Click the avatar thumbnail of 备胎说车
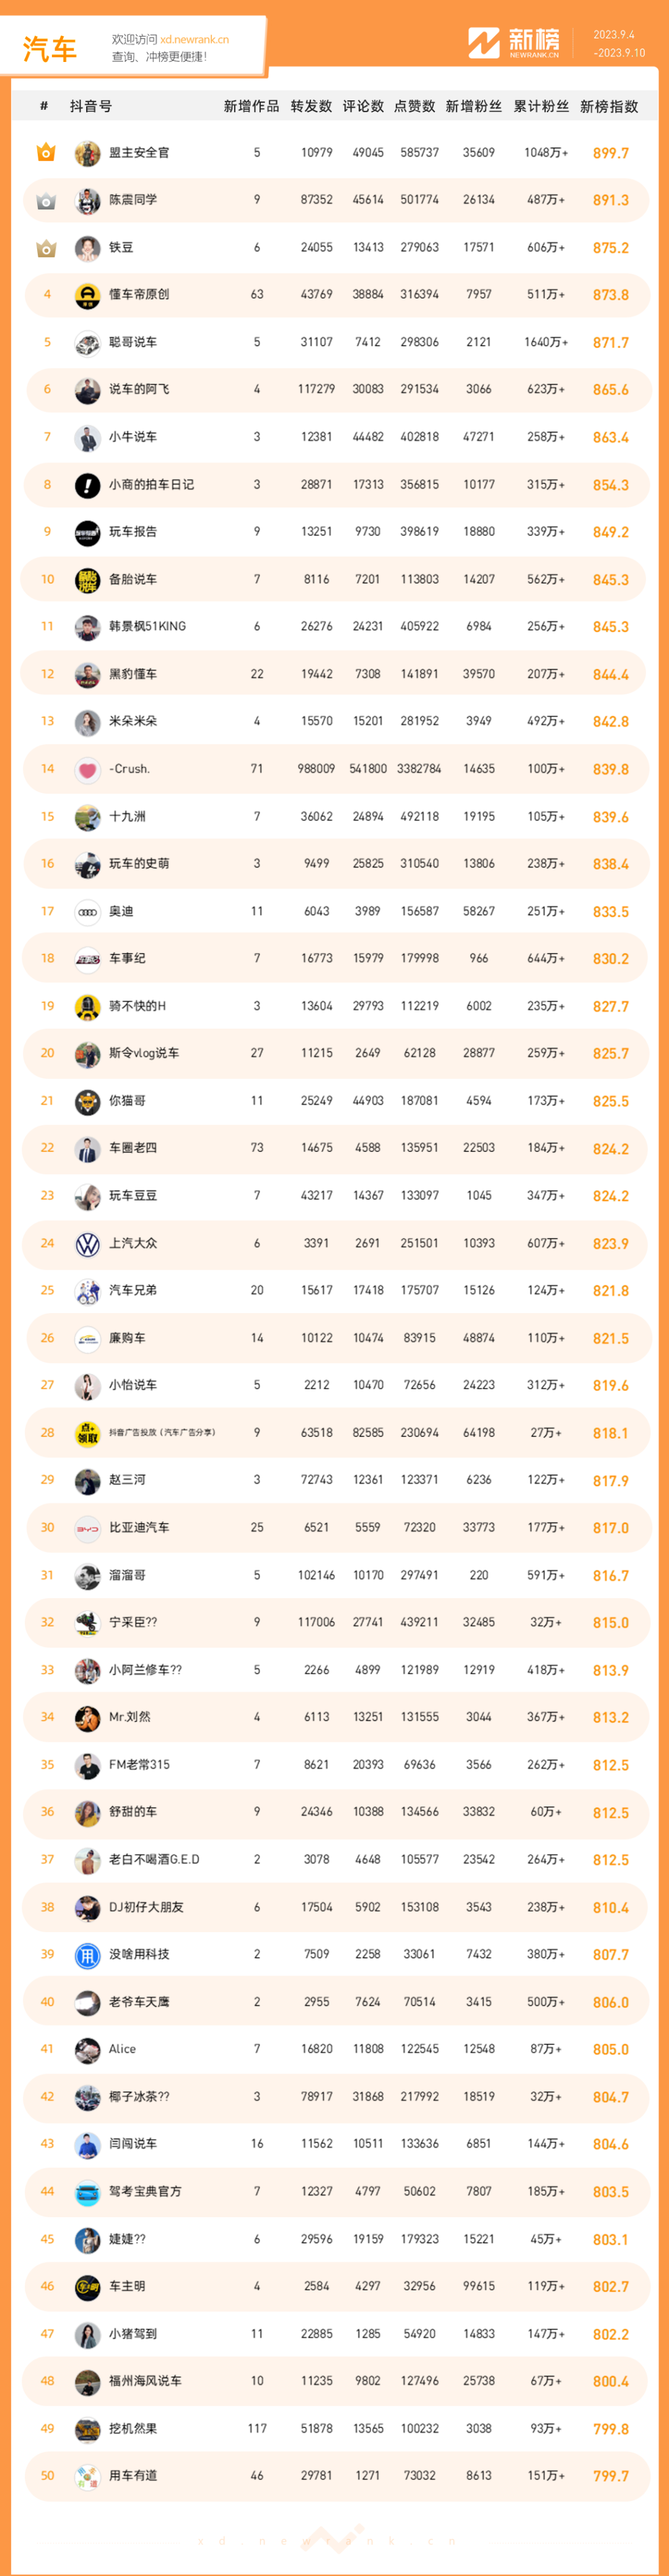Image resolution: width=669 pixels, height=2576 pixels. coord(88,579)
